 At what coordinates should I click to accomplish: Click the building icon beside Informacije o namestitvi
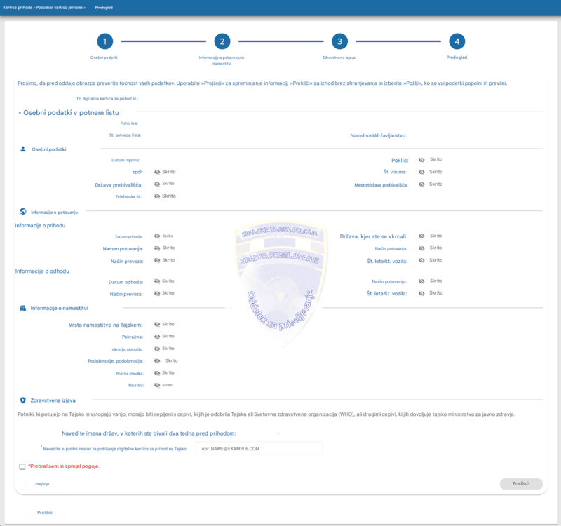tap(23, 308)
